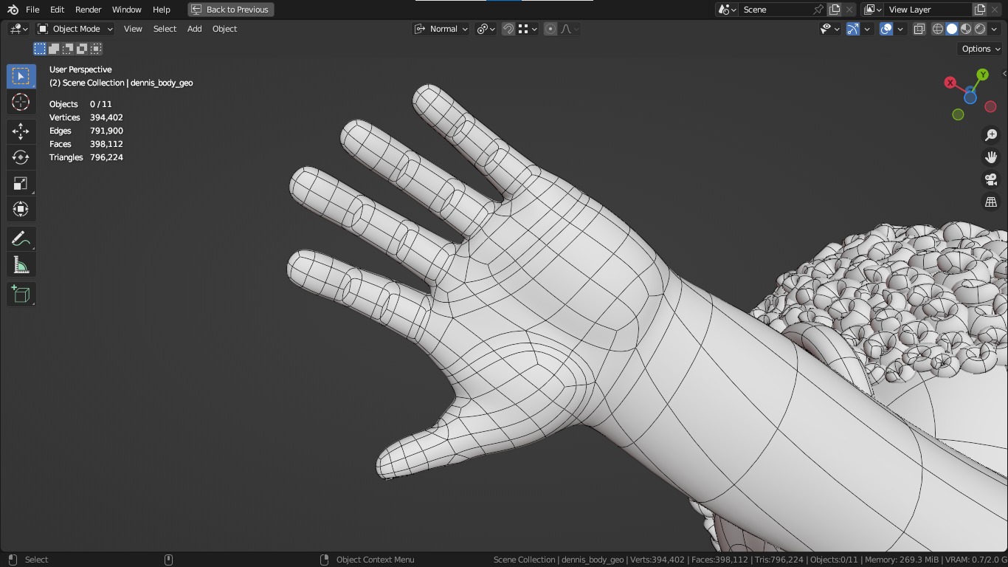The image size is (1008, 567).
Task: Click the Scene name field
Action: (x=776, y=10)
